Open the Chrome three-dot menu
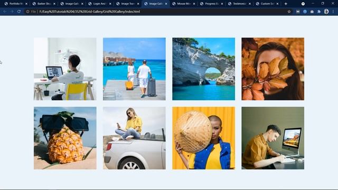 [333, 12]
